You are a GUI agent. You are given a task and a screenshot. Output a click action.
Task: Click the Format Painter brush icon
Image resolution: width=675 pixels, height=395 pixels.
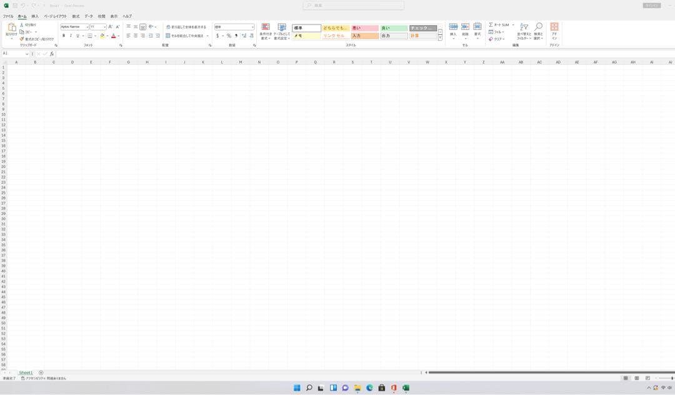click(x=22, y=39)
